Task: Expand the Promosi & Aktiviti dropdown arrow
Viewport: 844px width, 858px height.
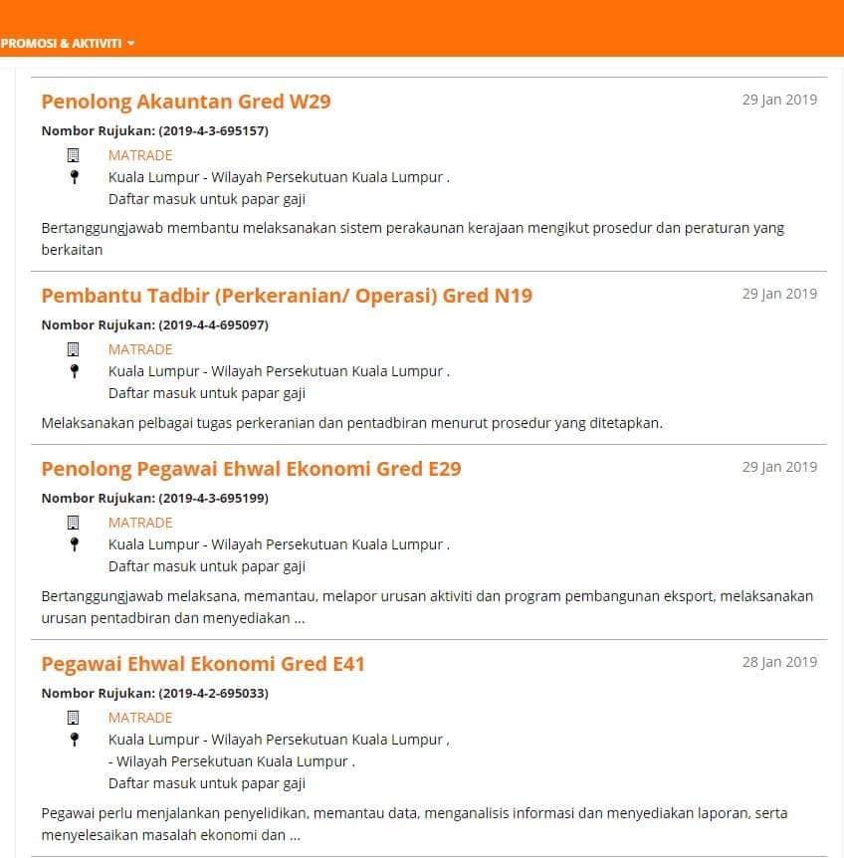Action: point(130,43)
